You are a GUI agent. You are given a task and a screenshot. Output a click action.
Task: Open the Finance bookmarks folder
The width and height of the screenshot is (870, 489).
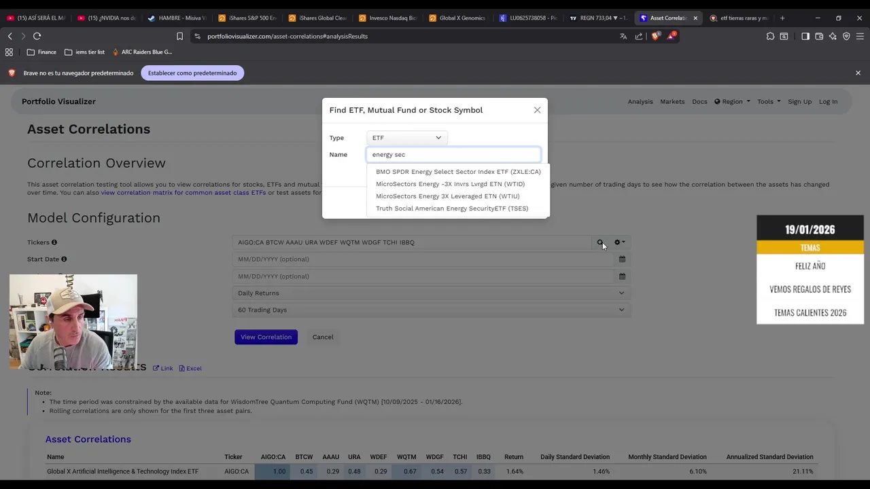click(x=41, y=52)
